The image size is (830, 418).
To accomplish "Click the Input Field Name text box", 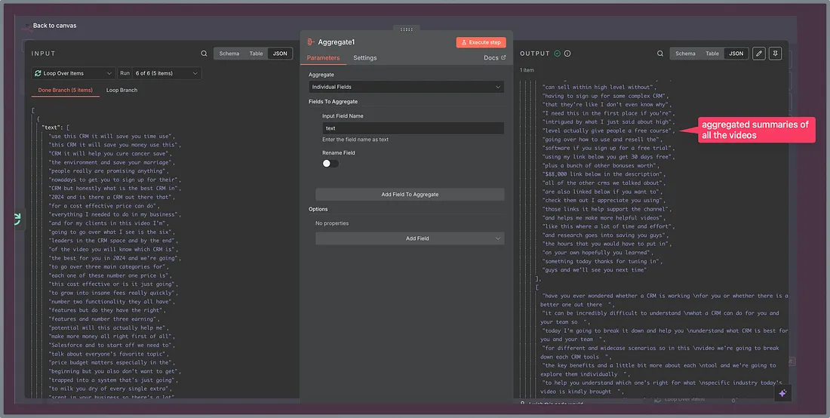I will tap(413, 128).
